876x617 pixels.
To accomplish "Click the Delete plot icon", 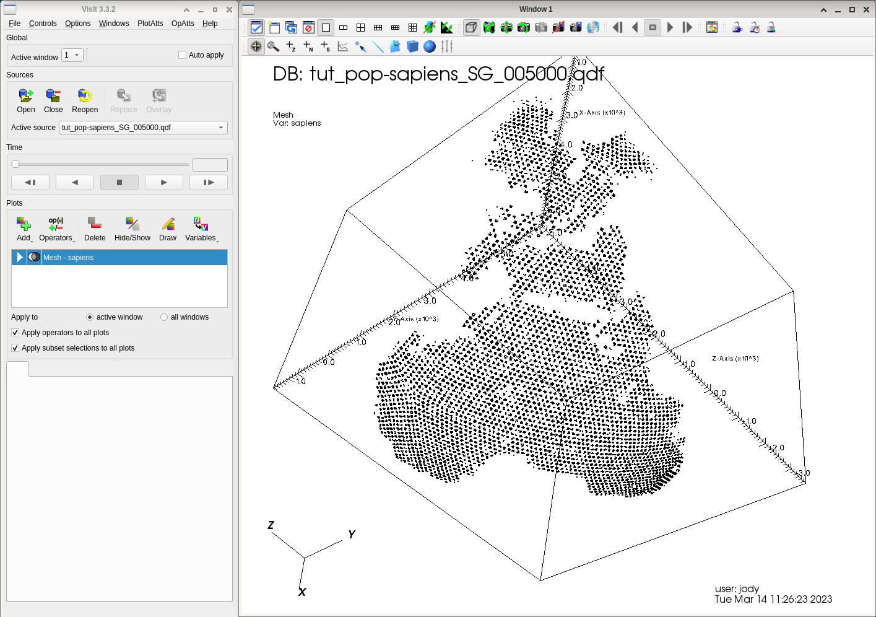I will point(95,224).
